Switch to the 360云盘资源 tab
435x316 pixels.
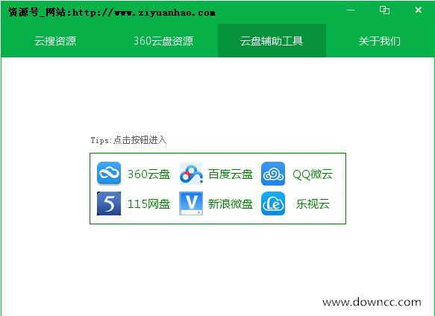(x=163, y=41)
